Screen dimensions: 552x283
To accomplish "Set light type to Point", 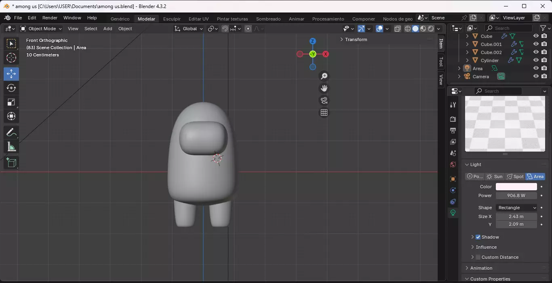I will [x=475, y=177].
